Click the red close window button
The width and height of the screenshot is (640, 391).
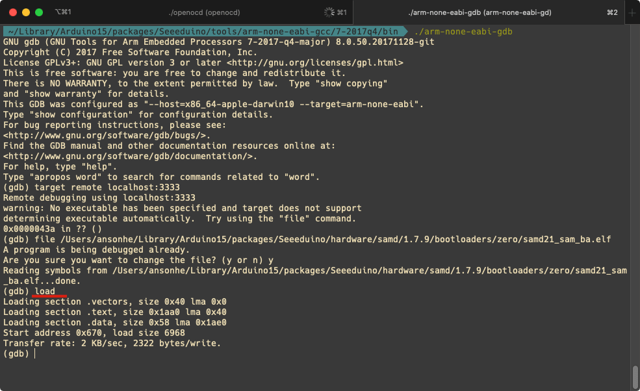tap(13, 12)
